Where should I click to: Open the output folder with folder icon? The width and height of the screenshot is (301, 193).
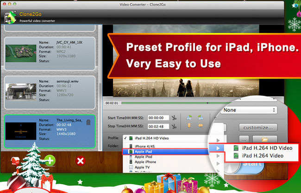(x=265, y=139)
